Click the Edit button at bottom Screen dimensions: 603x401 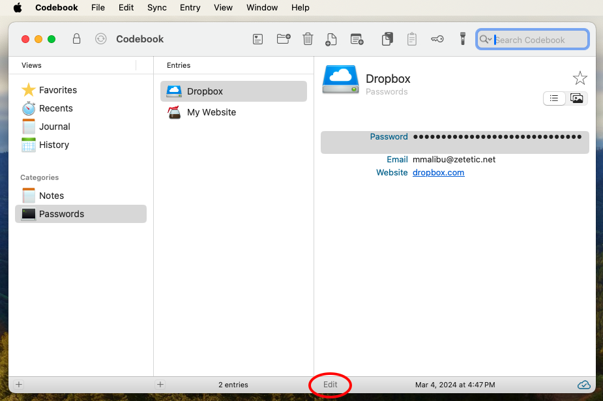(331, 385)
